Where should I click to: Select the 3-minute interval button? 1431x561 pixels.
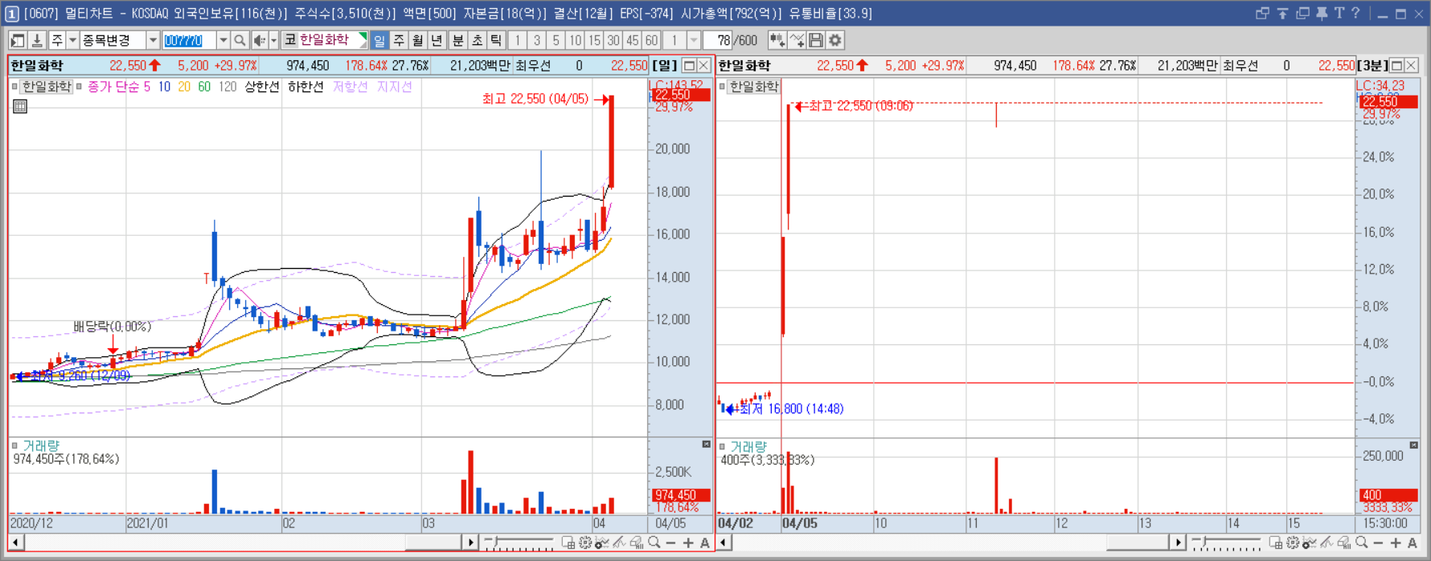536,40
